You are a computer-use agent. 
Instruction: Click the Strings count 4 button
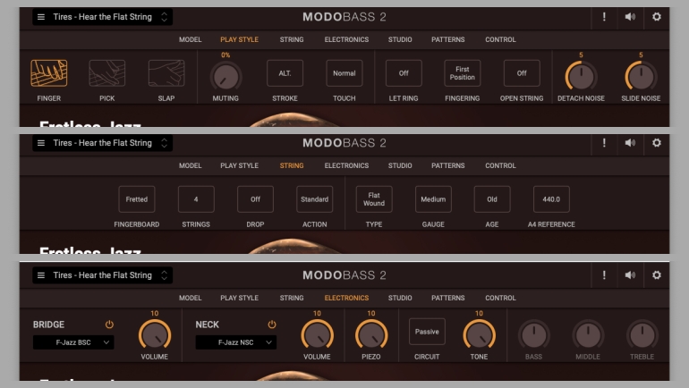coord(196,198)
